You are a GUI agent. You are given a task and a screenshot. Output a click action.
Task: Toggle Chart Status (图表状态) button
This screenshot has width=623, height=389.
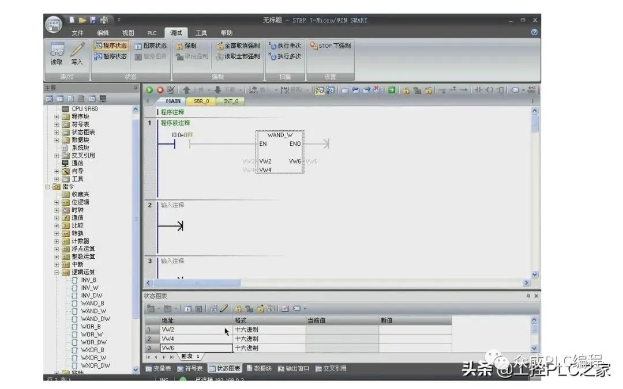[151, 46]
